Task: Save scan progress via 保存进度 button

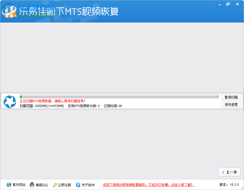Action: coord(231,104)
